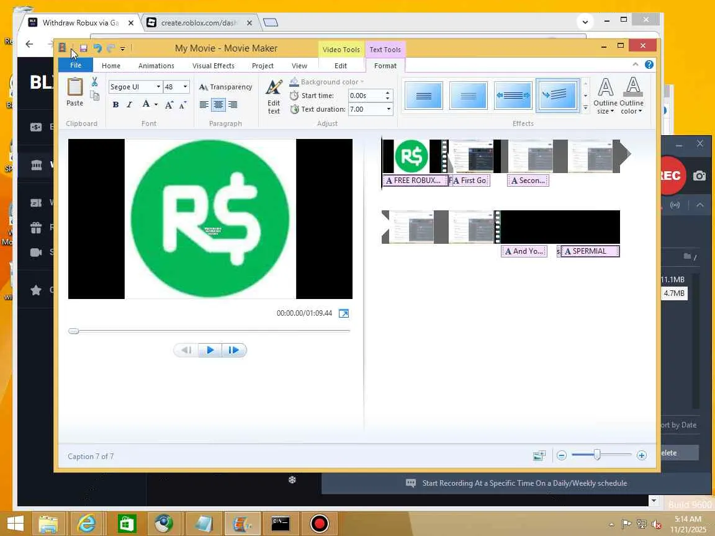
Task: Click the recorder camera screenshot icon
Action: point(699,176)
